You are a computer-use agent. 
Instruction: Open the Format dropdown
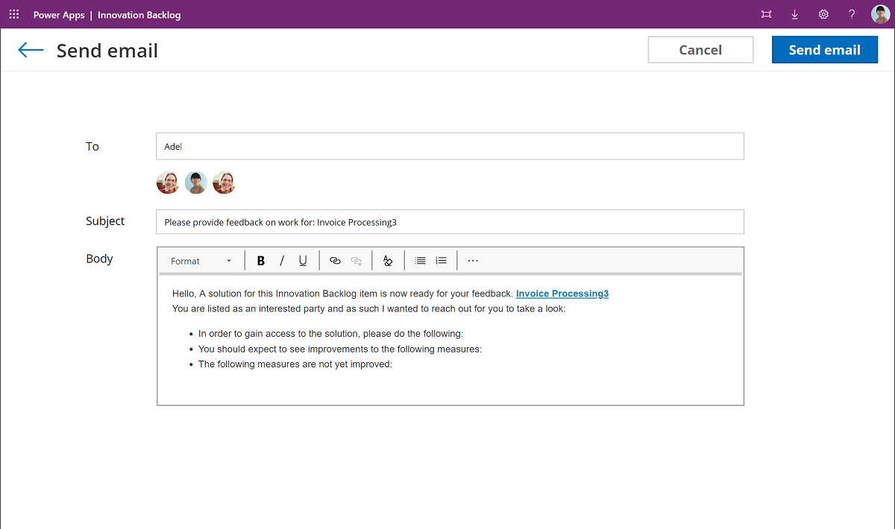(x=201, y=261)
